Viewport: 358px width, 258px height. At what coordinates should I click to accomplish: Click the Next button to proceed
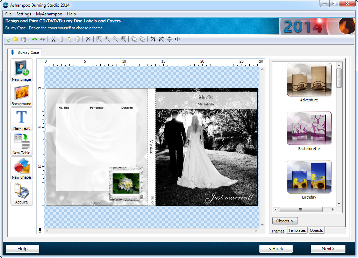pyautogui.click(x=328, y=249)
